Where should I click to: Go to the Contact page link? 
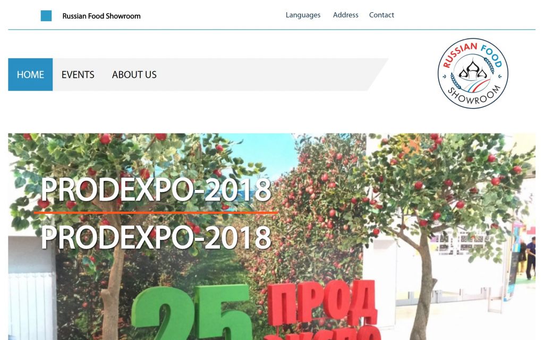[381, 15]
